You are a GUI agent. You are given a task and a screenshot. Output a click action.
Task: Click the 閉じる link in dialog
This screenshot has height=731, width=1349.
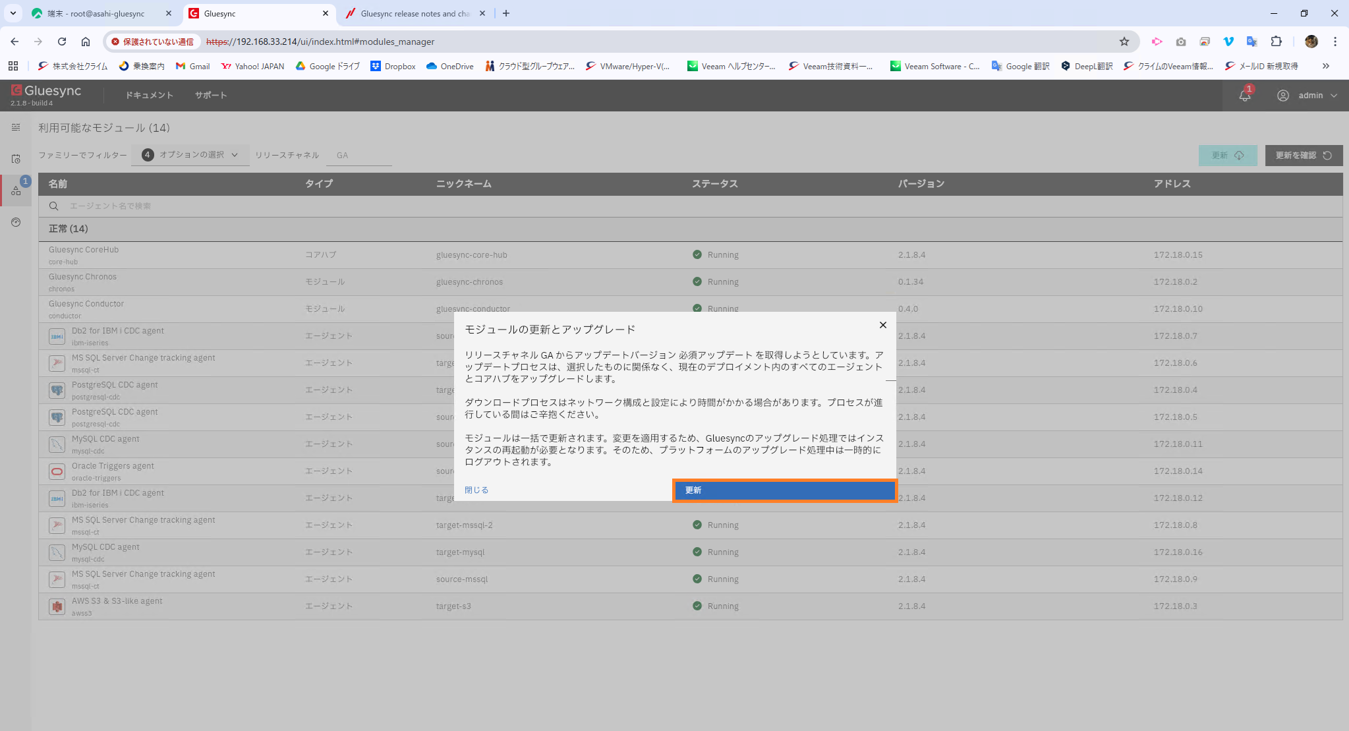pos(476,490)
